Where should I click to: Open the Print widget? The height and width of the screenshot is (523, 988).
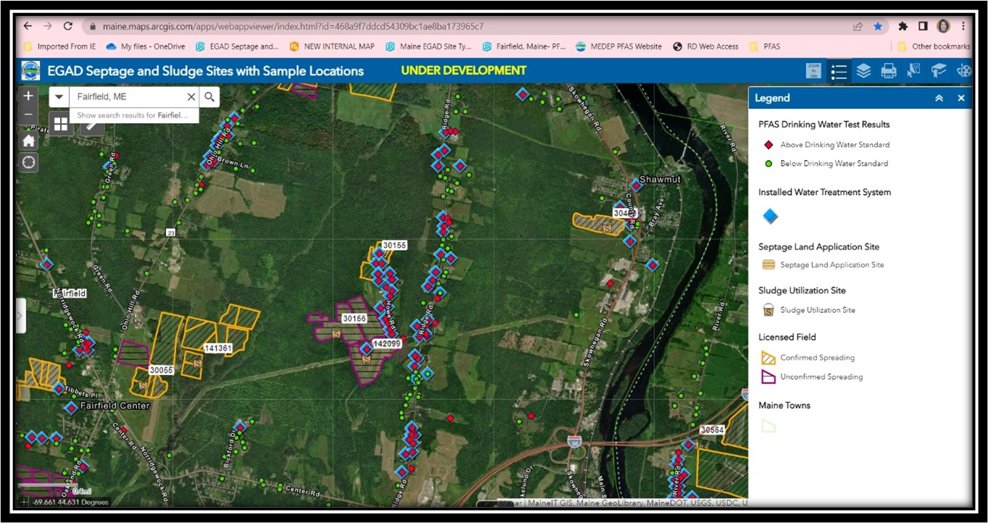[x=889, y=71]
